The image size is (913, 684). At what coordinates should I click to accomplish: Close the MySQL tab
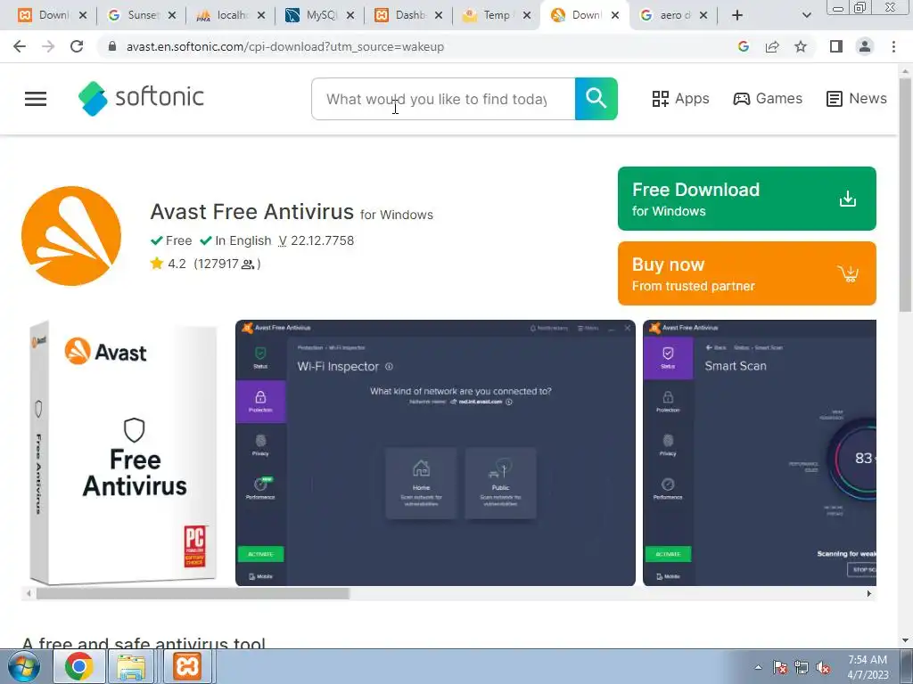(350, 16)
